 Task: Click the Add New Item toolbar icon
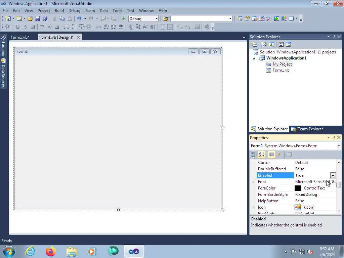(19, 19)
